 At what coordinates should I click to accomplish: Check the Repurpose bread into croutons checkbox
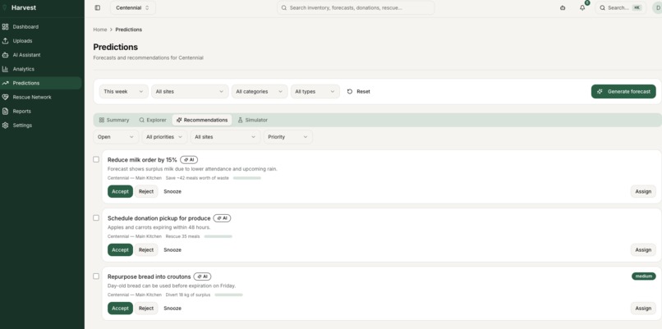pos(96,276)
